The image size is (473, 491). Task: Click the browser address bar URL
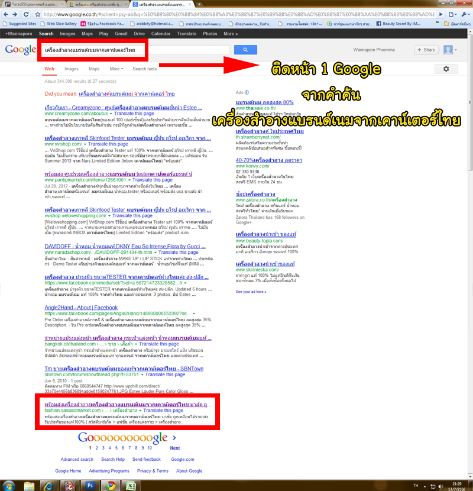pyautogui.click(x=239, y=14)
